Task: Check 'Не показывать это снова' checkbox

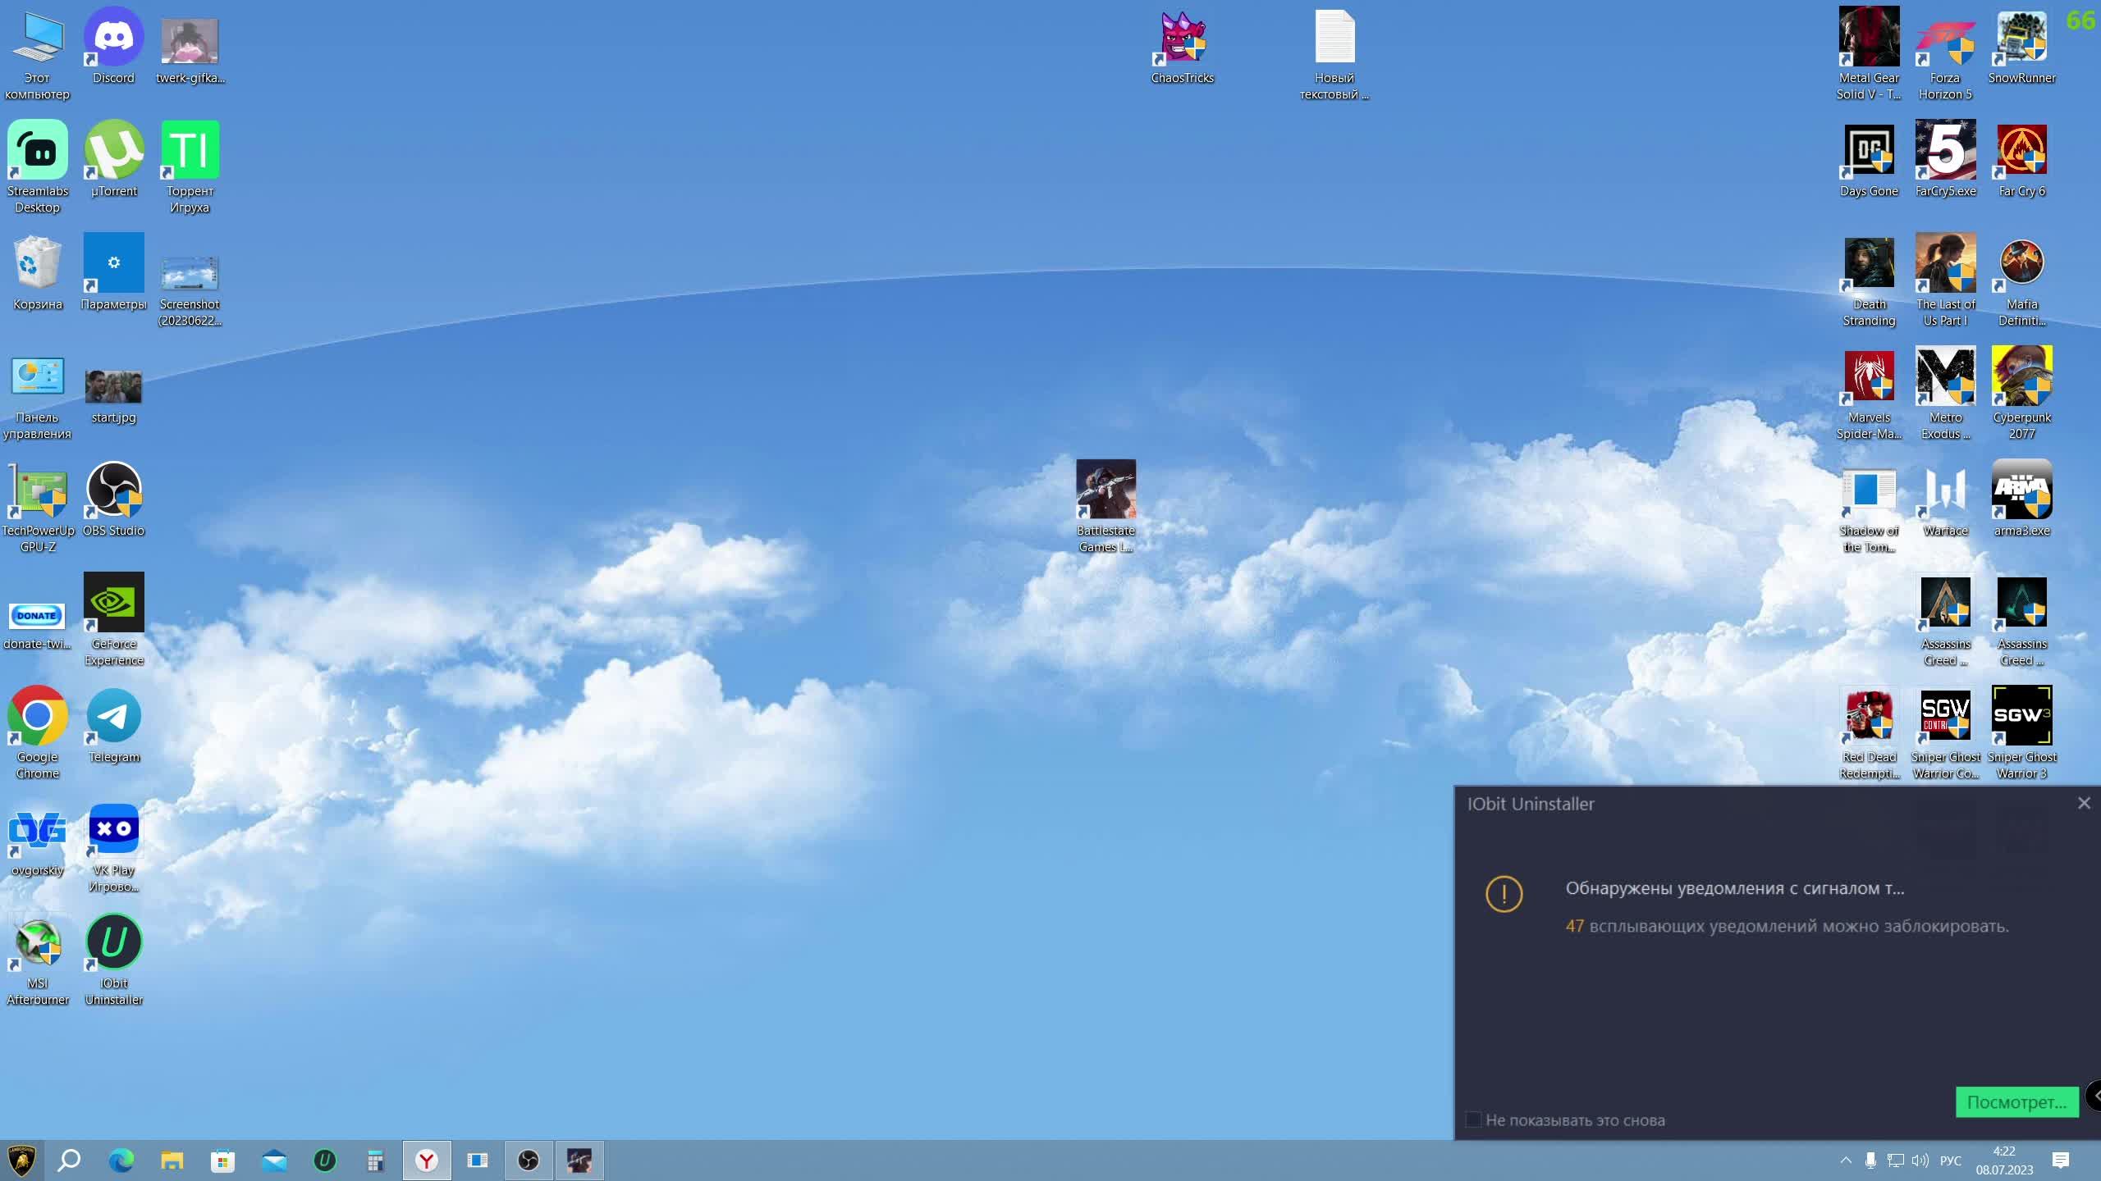Action: pyautogui.click(x=1473, y=1119)
